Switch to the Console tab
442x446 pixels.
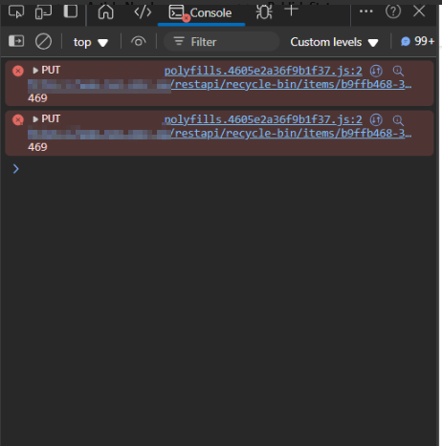click(201, 13)
